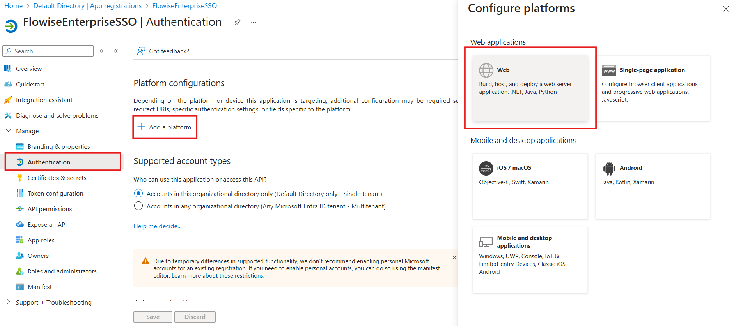Click the Got feedback icon

click(141, 51)
